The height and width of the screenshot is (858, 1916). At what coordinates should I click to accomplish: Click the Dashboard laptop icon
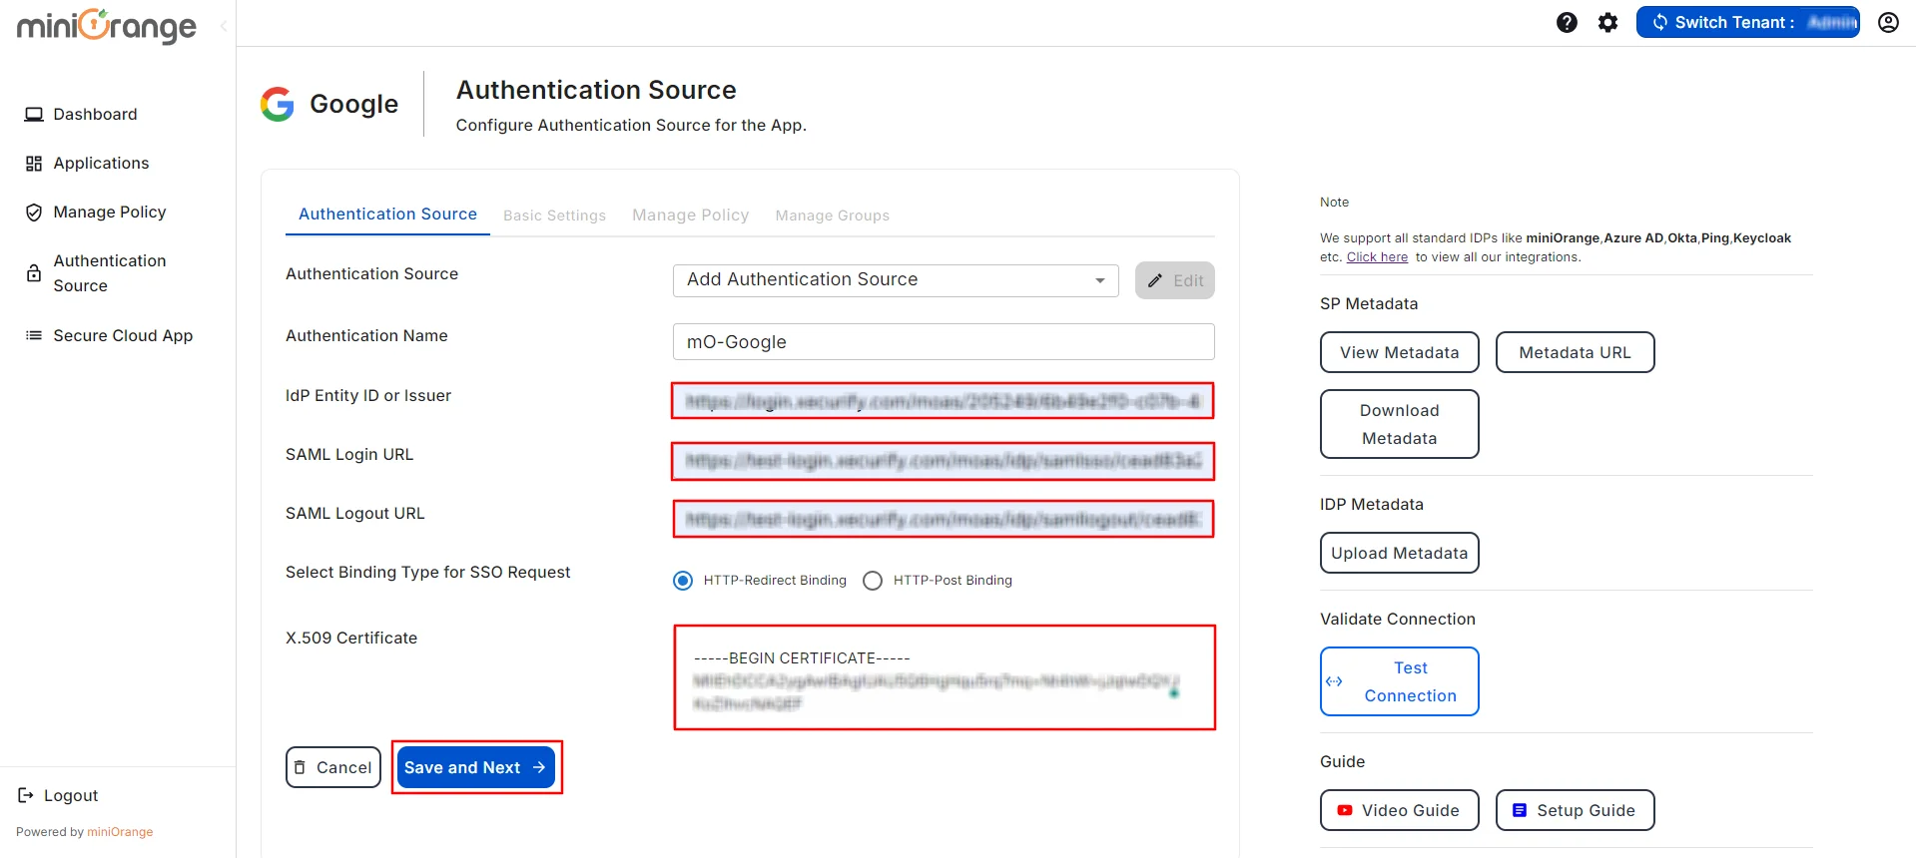click(34, 114)
